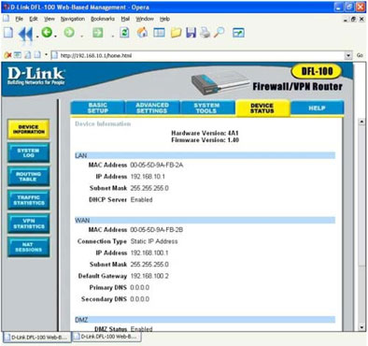Switch to Advanced Settings tab
This screenshot has width=368, height=346.
(152, 108)
